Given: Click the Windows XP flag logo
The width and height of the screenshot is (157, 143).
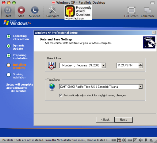Looking at the screenshot, I should 6,22.
